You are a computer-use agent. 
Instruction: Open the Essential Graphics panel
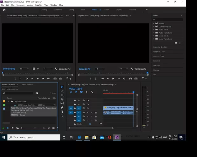(160, 47)
